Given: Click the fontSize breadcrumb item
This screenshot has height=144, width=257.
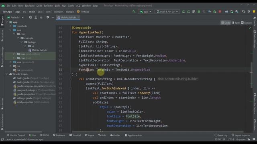Looking at the screenshot, I should (x=83, y=12).
